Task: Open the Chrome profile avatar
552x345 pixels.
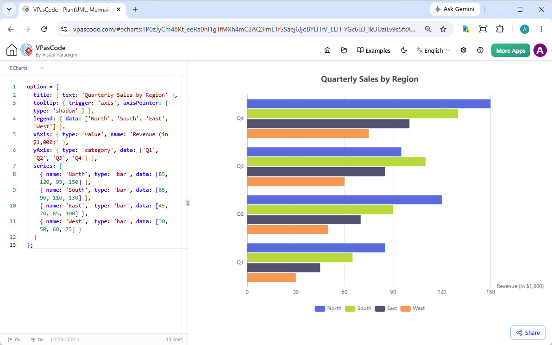Action: click(525, 29)
